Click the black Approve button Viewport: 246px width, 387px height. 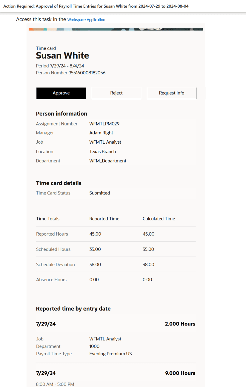61,93
